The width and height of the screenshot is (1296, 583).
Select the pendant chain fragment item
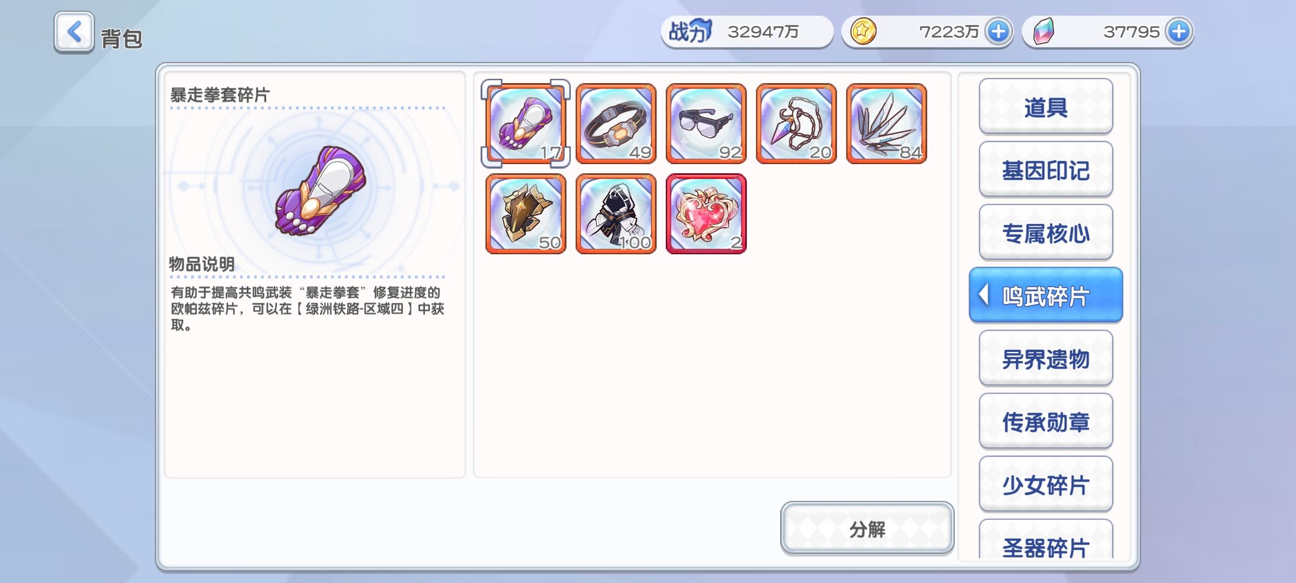[796, 124]
